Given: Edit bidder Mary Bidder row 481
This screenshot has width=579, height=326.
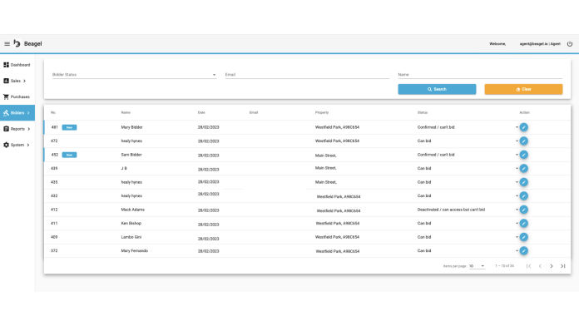Looking at the screenshot, I should [523, 127].
